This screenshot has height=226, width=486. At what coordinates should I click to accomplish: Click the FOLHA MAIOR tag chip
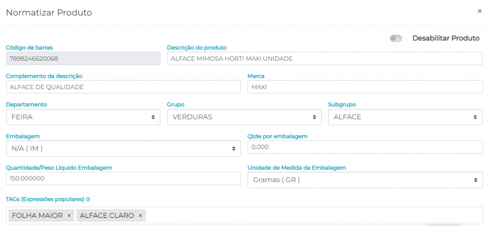pos(37,216)
